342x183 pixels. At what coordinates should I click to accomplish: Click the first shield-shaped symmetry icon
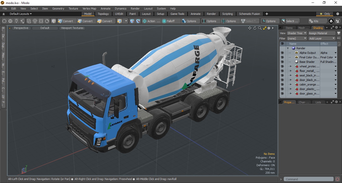tap(132, 21)
